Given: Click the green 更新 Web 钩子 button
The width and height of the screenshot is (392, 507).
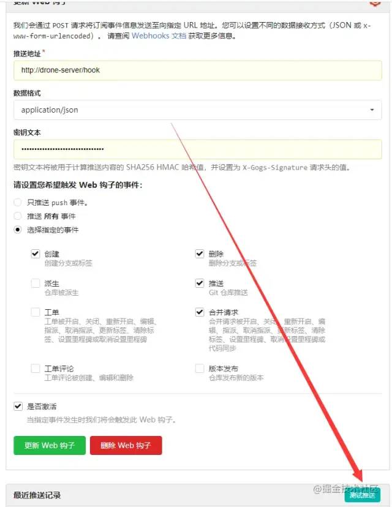Looking at the screenshot, I should (x=50, y=445).
